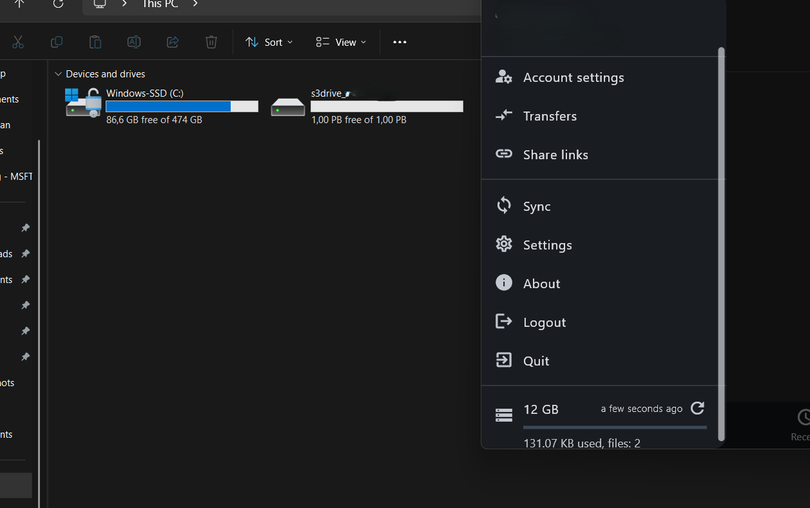
Task: Open the Transfers menu entry
Action: point(549,116)
